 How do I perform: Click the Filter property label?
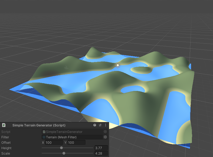pos(5,137)
